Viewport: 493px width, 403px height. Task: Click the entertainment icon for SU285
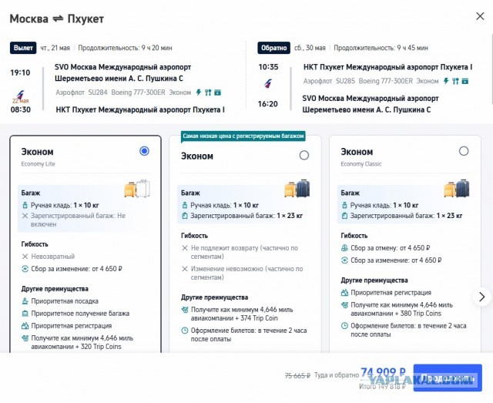pos(465,81)
